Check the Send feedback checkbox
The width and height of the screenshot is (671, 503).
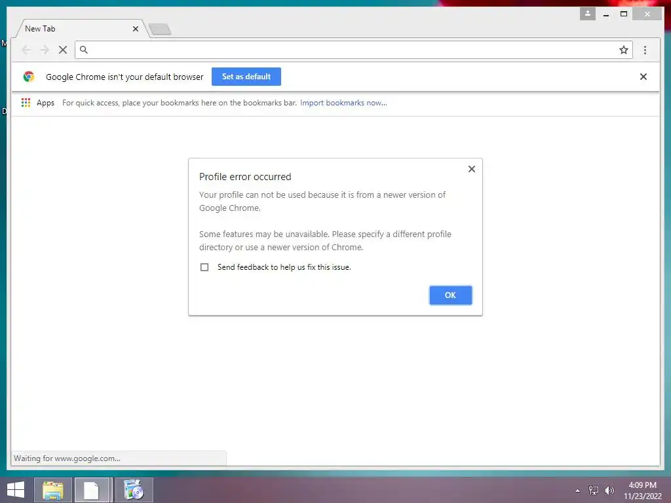(204, 267)
